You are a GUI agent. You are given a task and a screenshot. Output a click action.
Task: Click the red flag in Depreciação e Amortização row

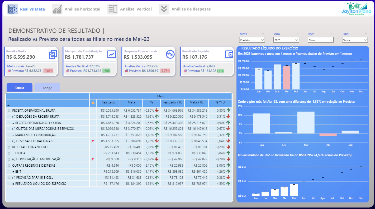point(93,159)
